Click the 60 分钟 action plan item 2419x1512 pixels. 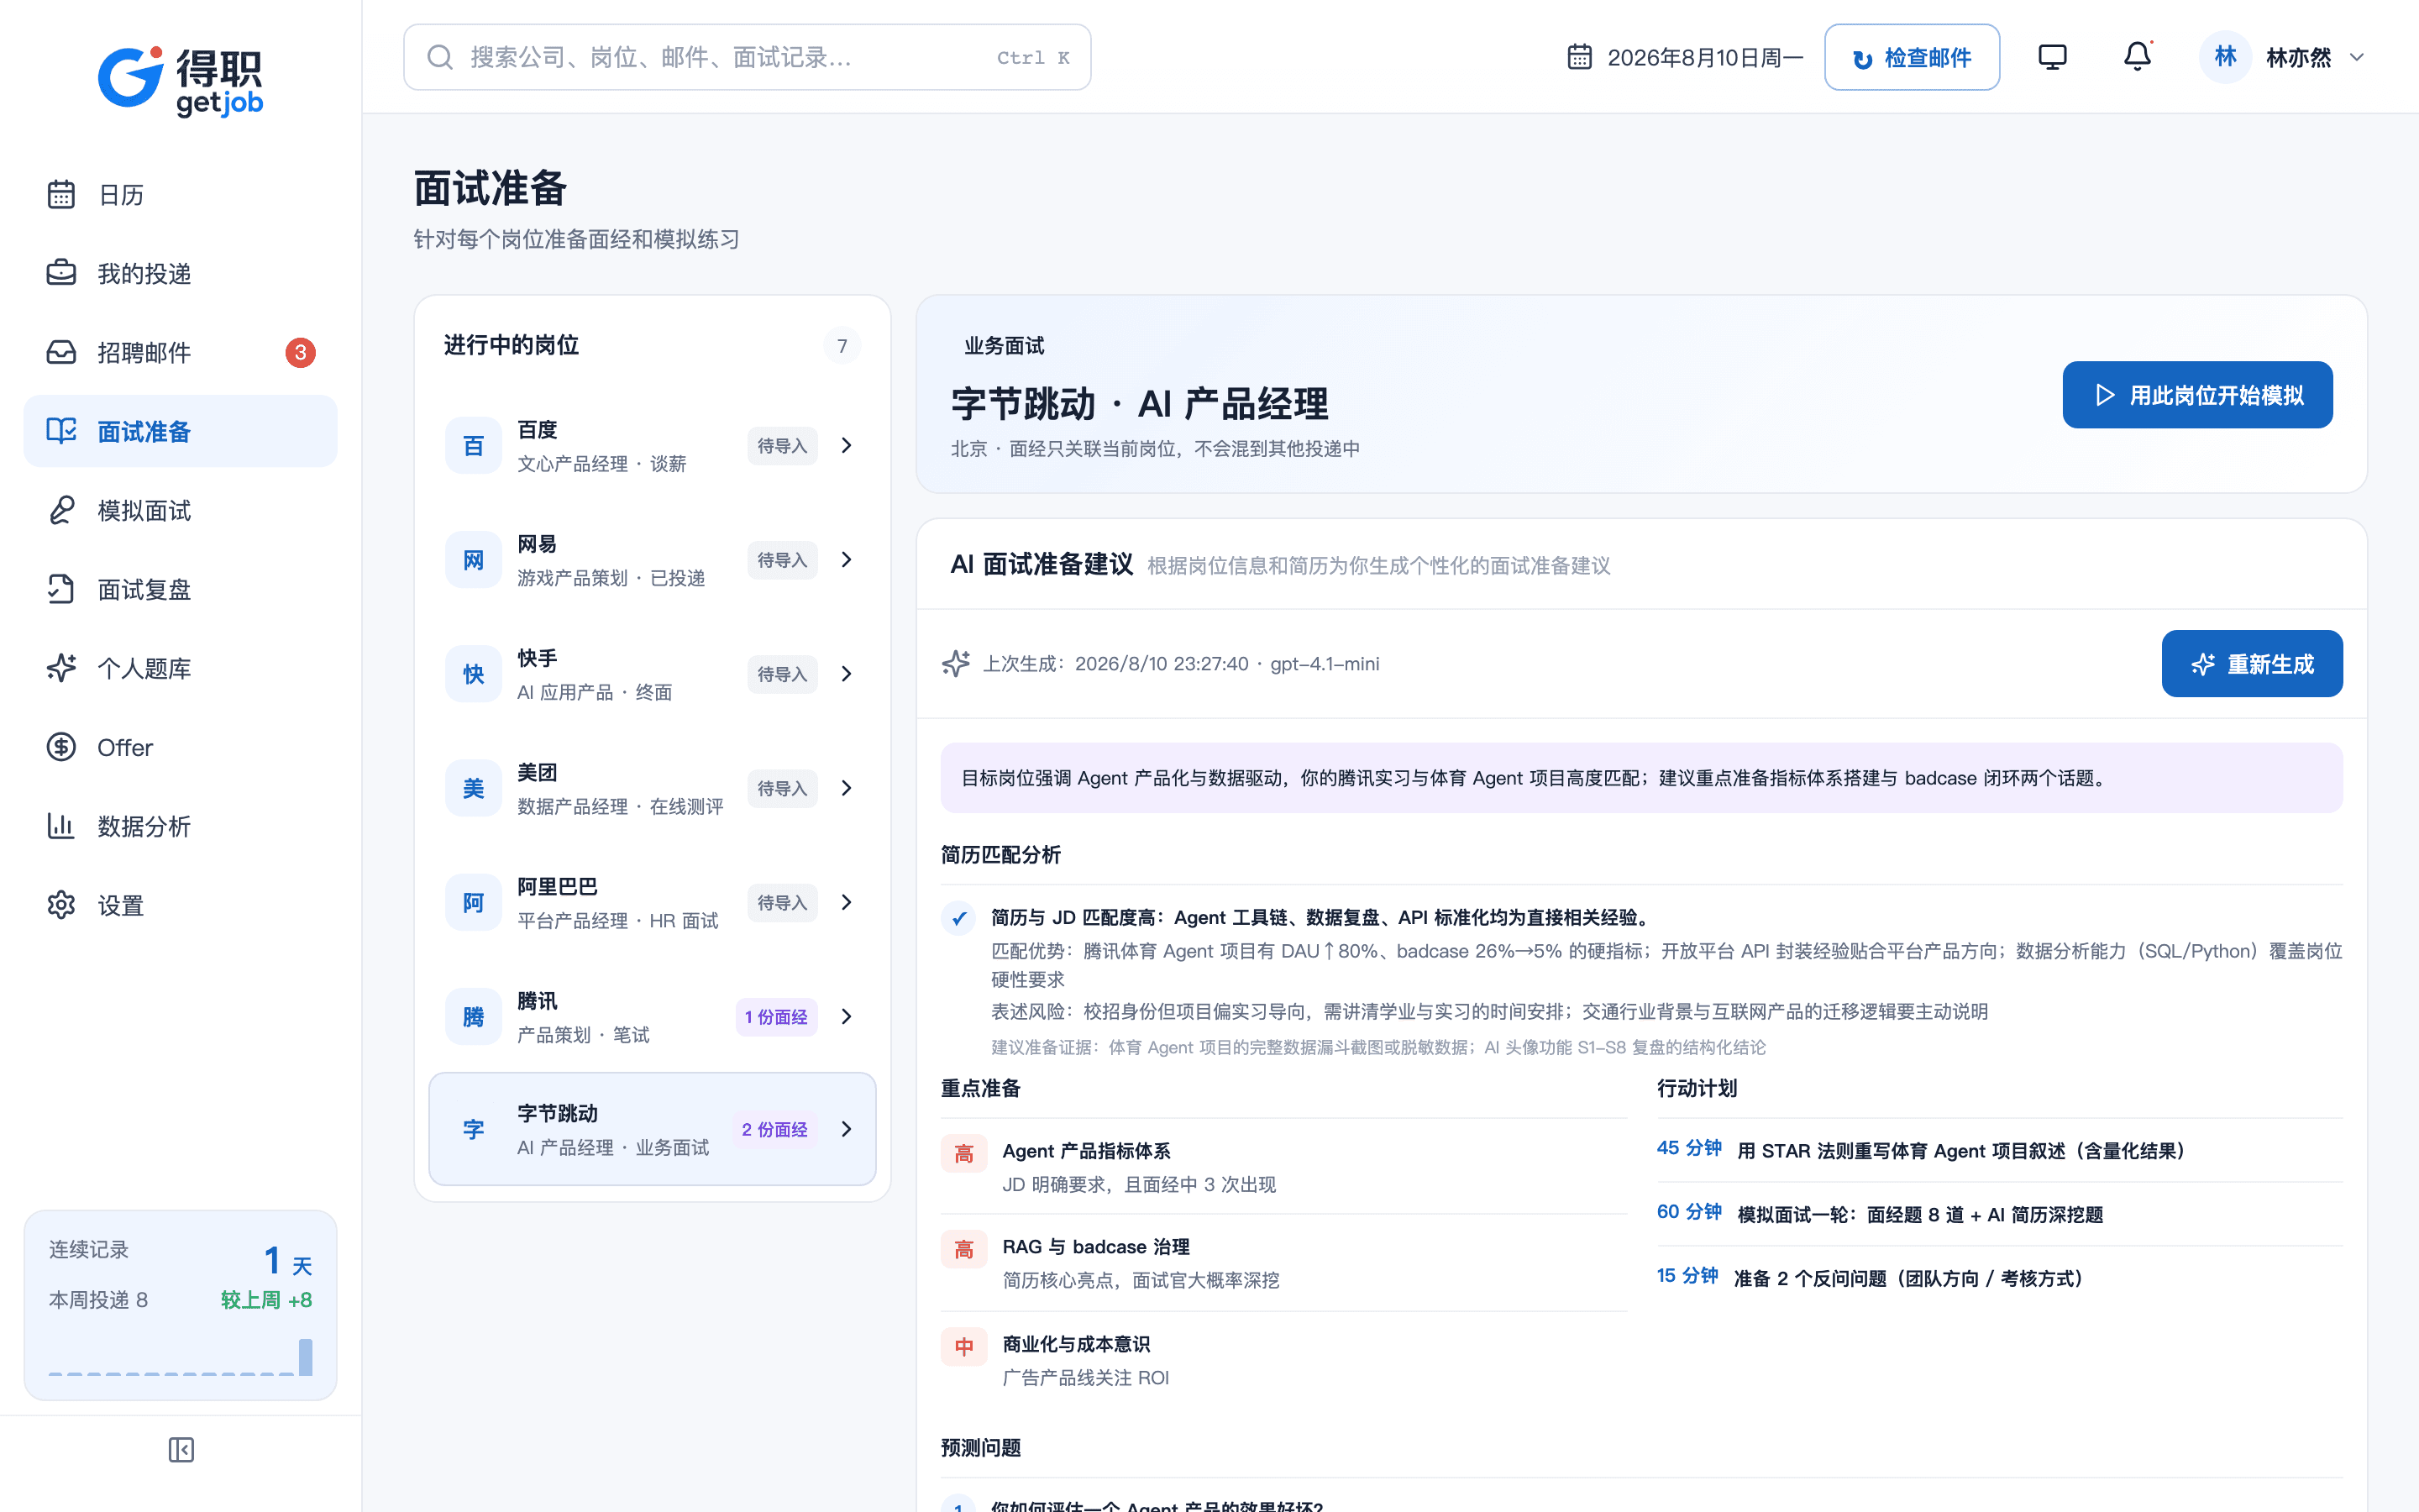(x=1999, y=1214)
